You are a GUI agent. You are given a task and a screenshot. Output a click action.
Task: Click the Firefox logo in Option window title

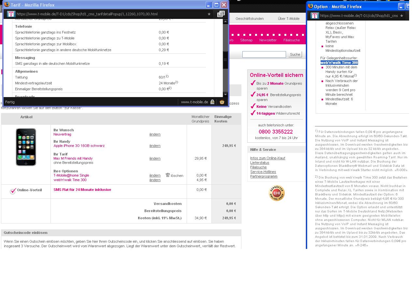pos(310,6)
